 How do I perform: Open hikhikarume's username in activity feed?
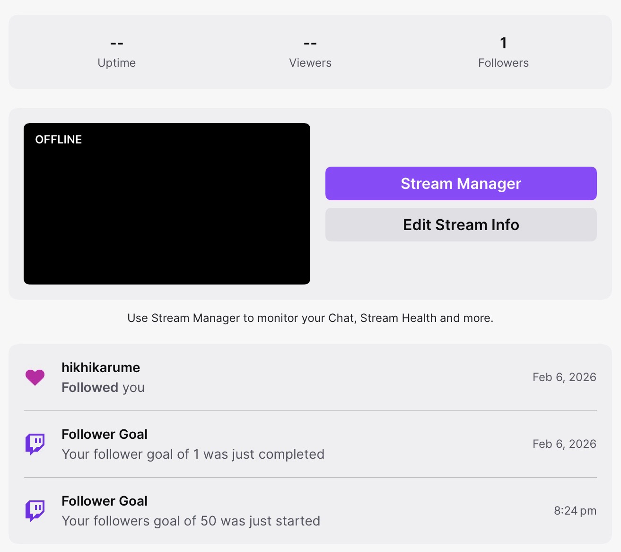click(x=101, y=367)
